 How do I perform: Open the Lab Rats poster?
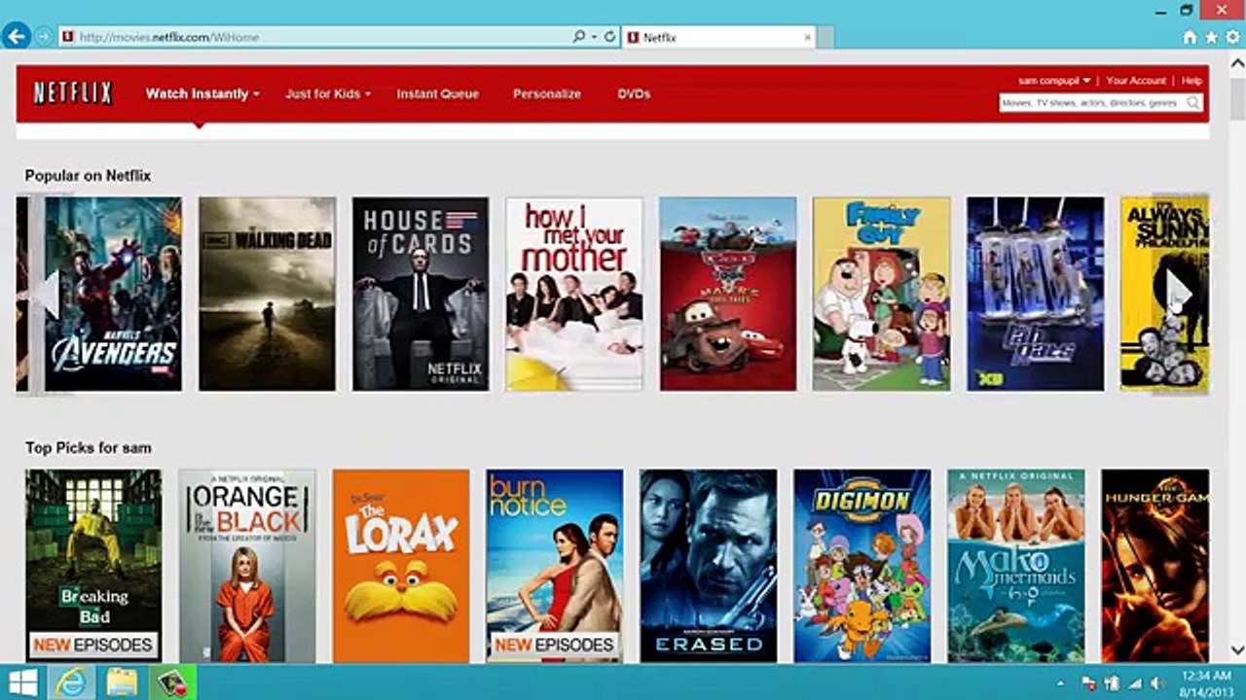click(1036, 295)
